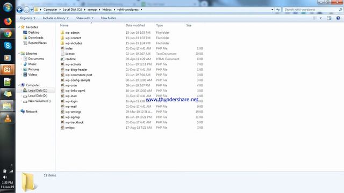Screen dimensions: 344x193
Task: Open the Pictures library
Action: [33, 69]
